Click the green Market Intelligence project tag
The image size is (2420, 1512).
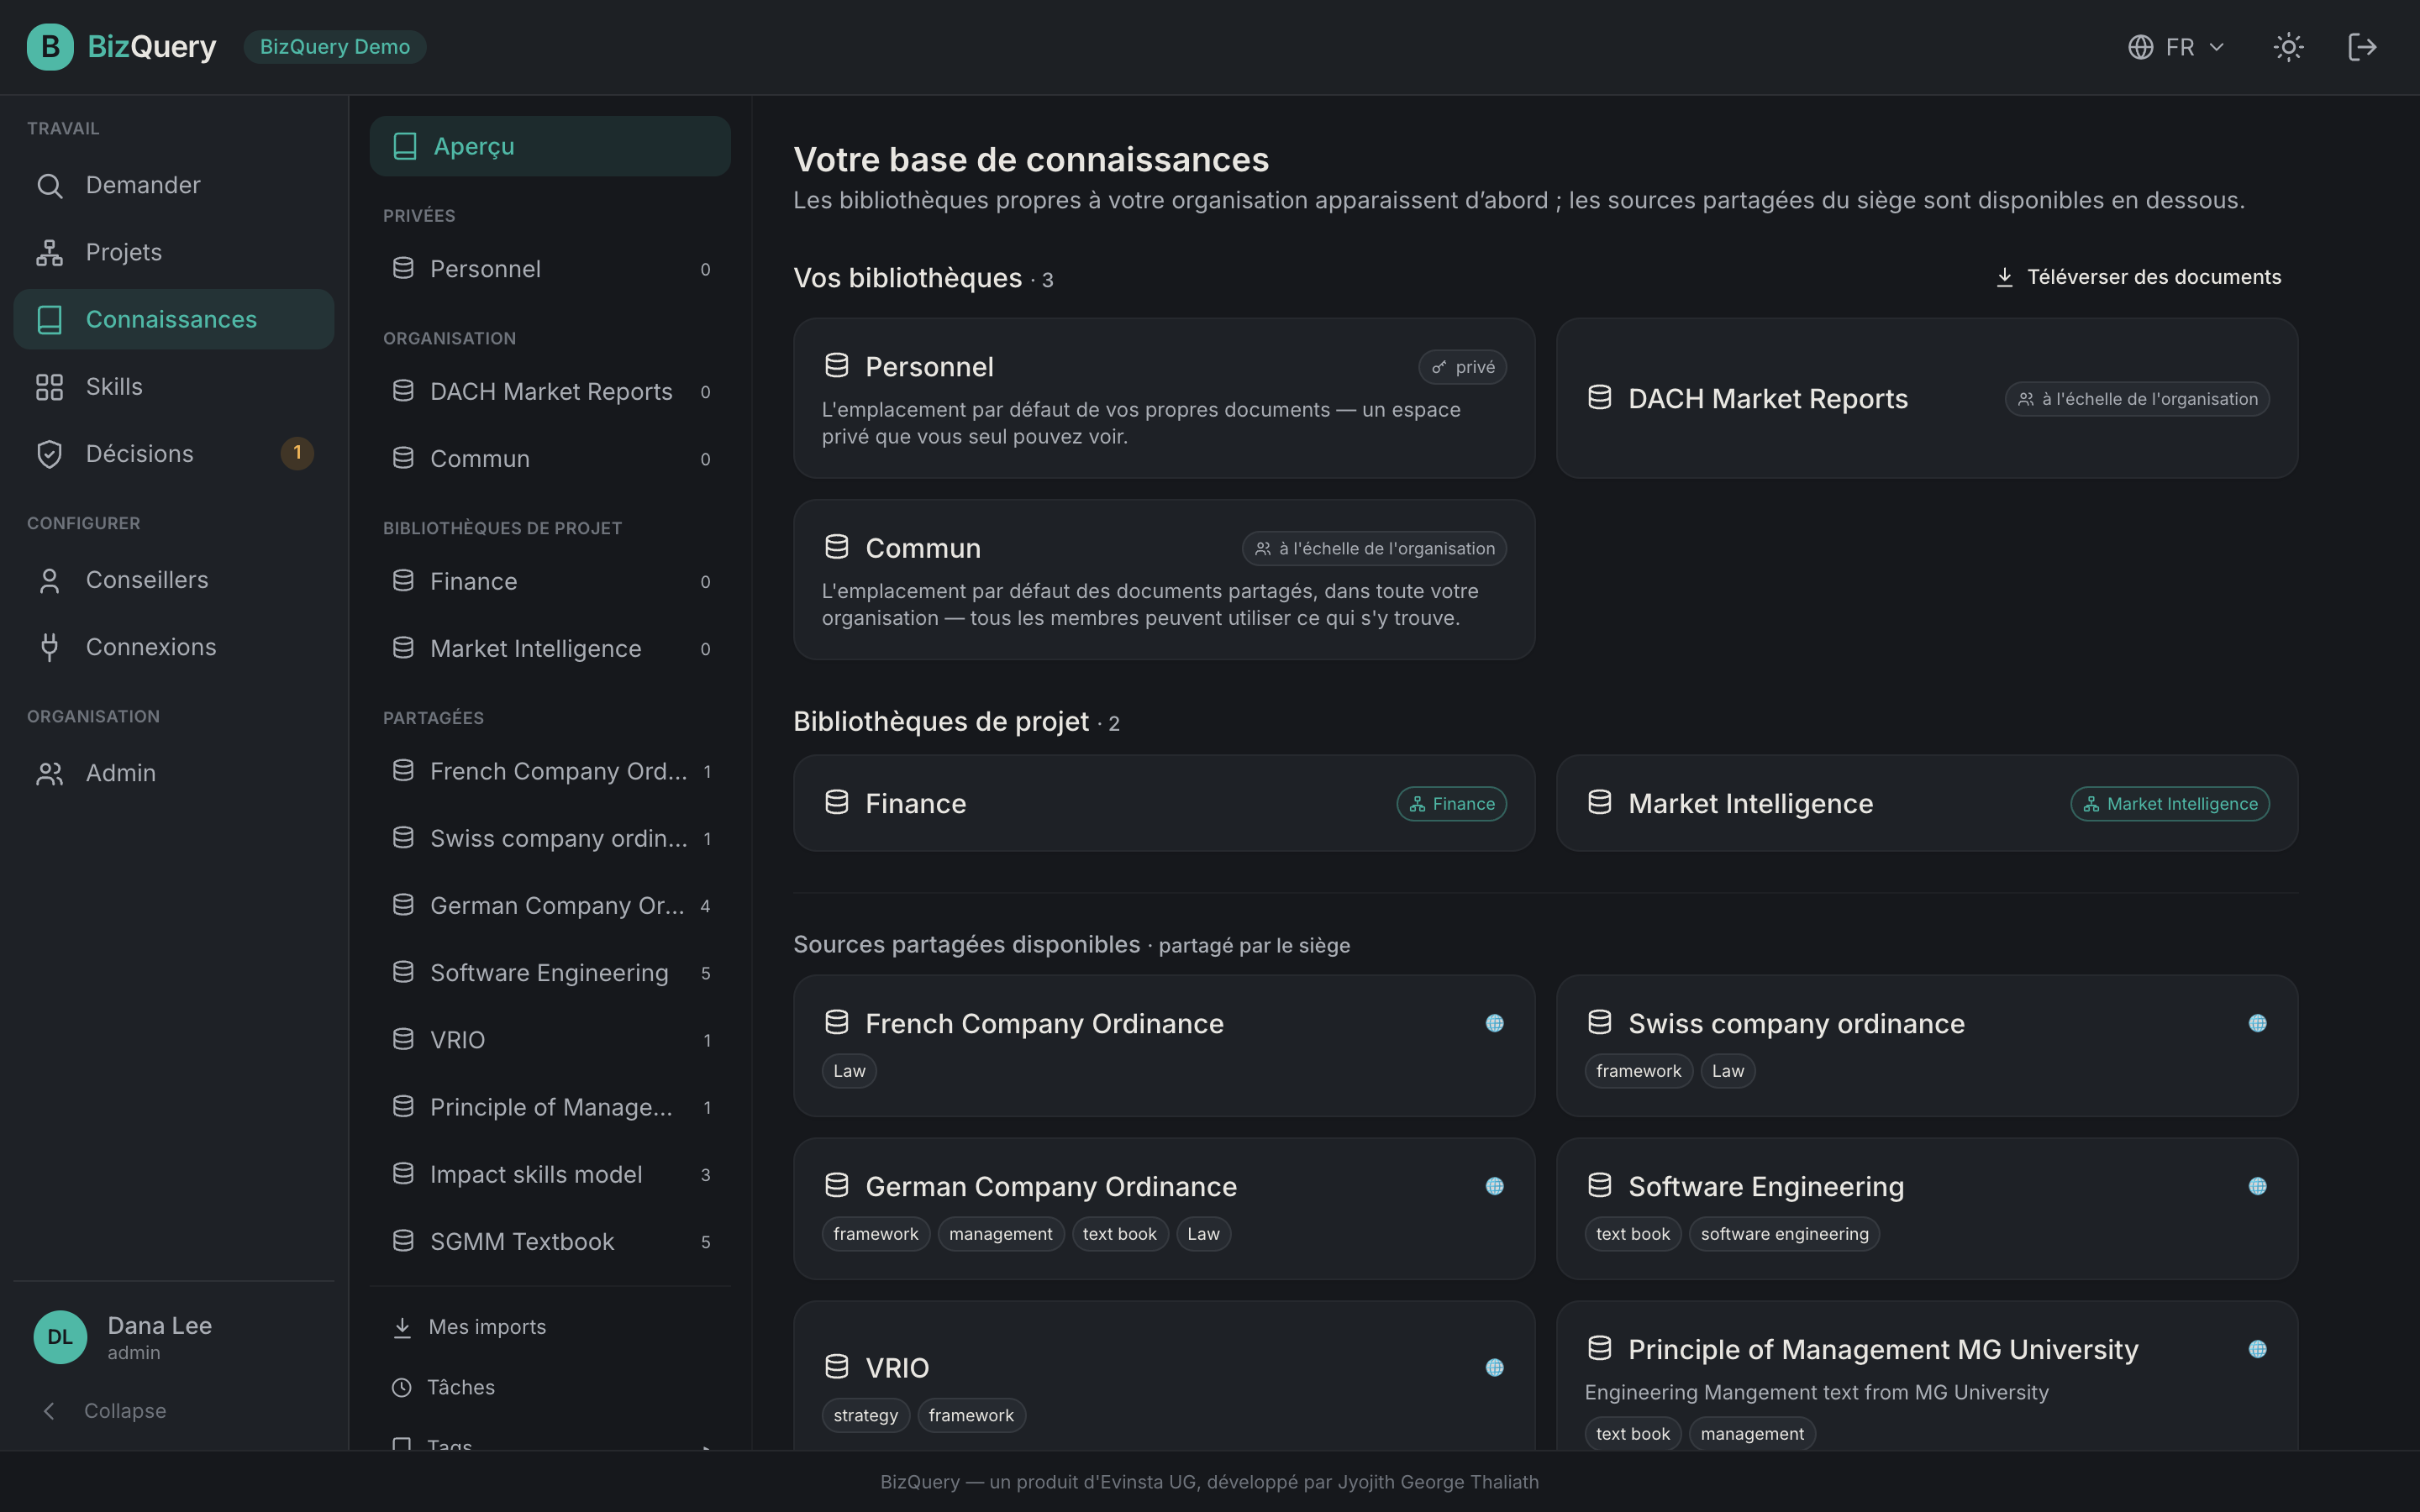point(2169,804)
